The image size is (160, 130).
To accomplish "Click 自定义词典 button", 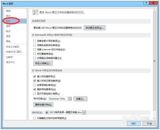I will click(43, 63).
